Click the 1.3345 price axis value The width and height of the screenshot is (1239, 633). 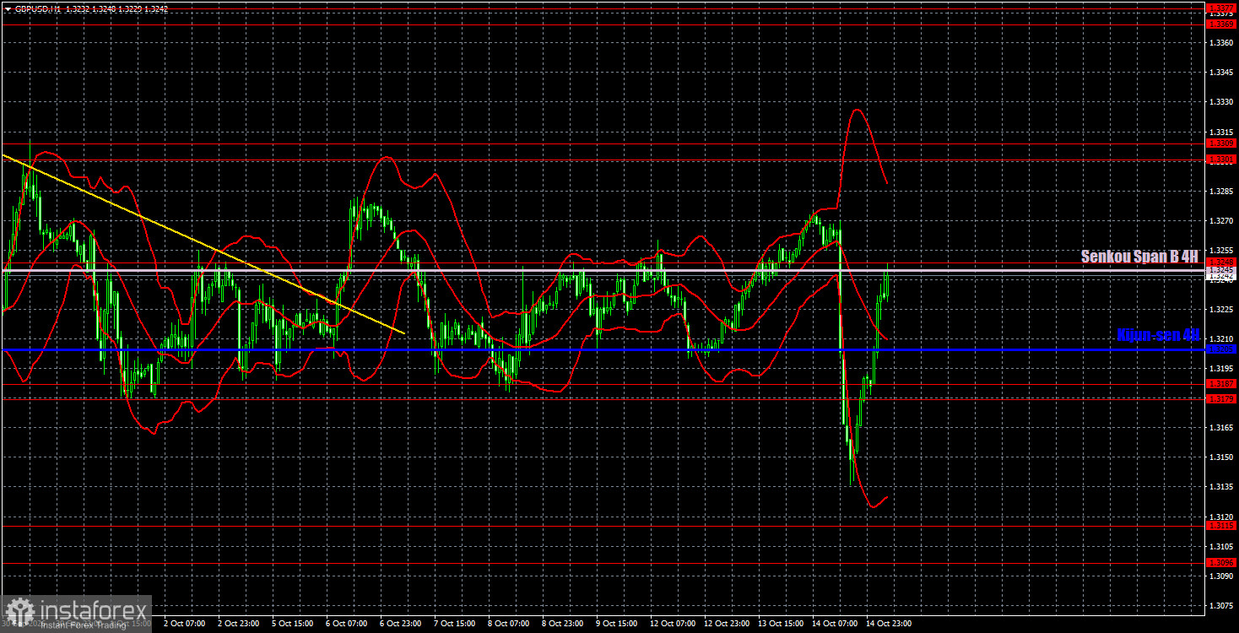(1220, 72)
